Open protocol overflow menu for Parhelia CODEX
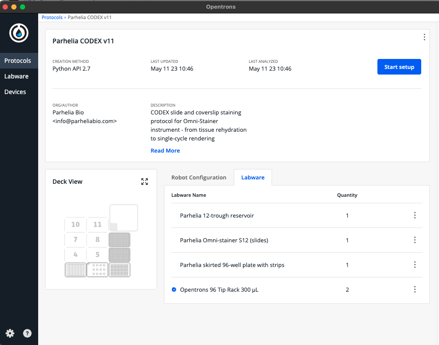This screenshot has height=345, width=439. pyautogui.click(x=424, y=37)
